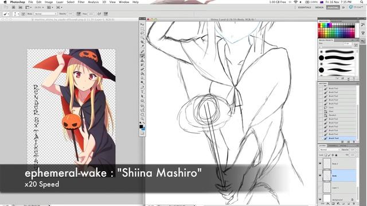Toggle lock image pixels
Screen dimensions: 367x206
tap(329, 155)
